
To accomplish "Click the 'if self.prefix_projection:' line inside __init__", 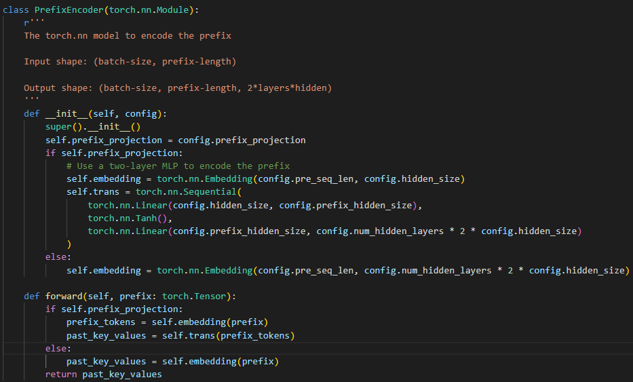I will tap(114, 153).
